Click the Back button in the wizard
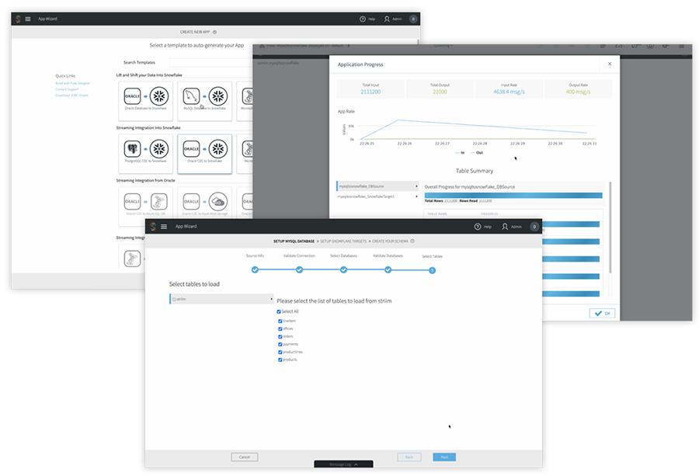The height and width of the screenshot is (476, 699). [409, 457]
